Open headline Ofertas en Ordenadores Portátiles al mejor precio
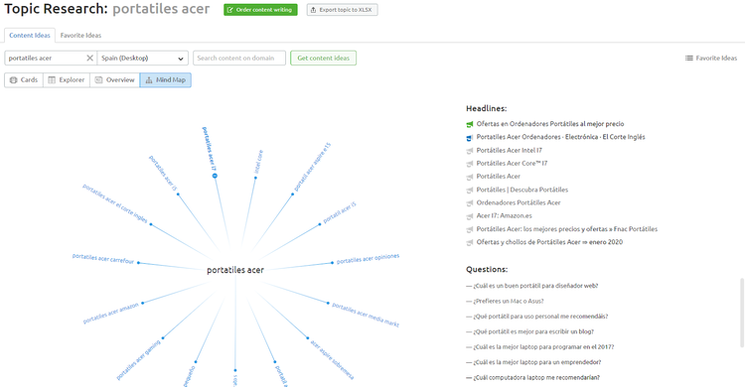The height and width of the screenshot is (387, 745). click(x=550, y=124)
